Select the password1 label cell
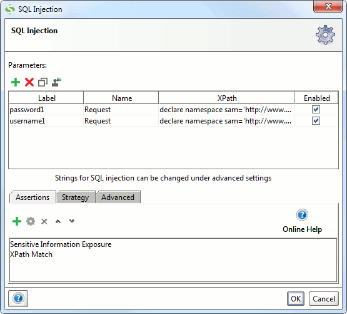This screenshot has width=347, height=314. coord(46,110)
